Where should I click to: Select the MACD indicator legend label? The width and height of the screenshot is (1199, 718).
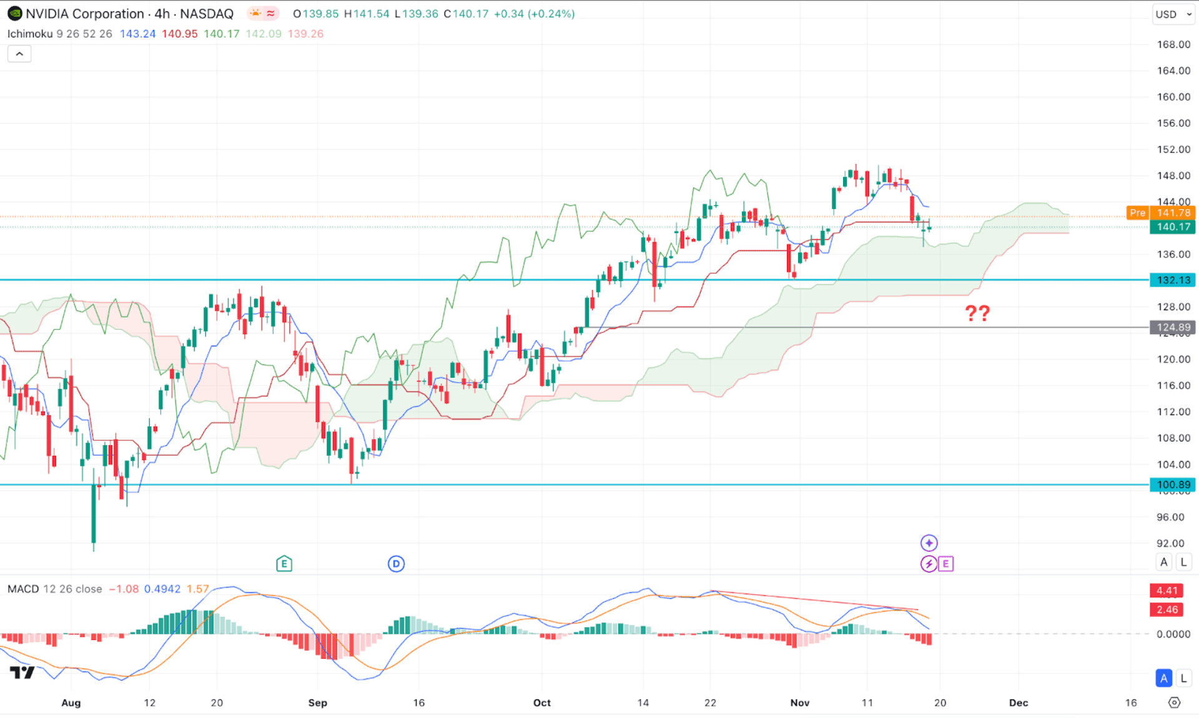[23, 589]
